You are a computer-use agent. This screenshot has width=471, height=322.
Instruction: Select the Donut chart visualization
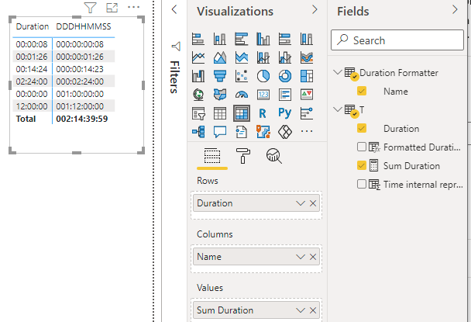(285, 76)
